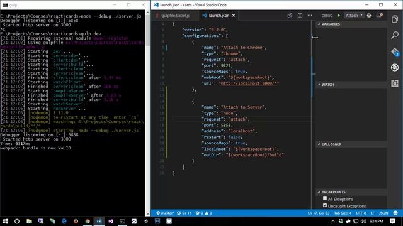Image resolution: width=403 pixels, height=226 pixels.
Task: Open the Attach configuration dropdown
Action: (x=354, y=15)
